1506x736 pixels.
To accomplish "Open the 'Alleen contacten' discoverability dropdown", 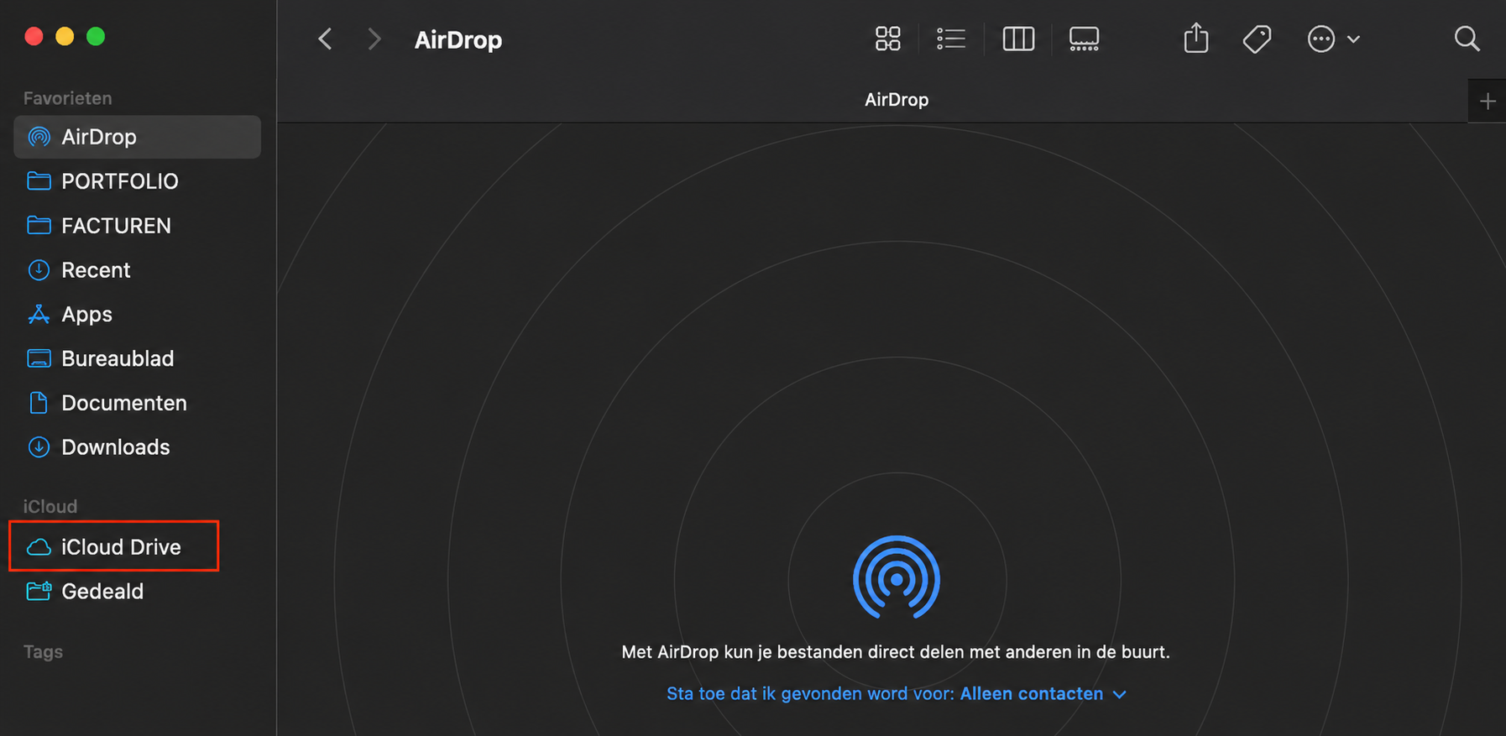I will pyautogui.click(x=1043, y=694).
